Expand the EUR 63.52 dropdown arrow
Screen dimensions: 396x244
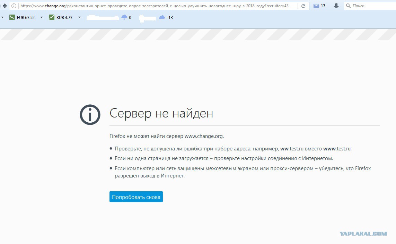(42, 17)
